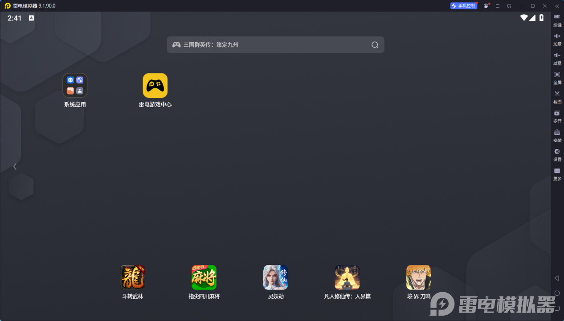Install an APK via 安装 icon
Image resolution: width=564 pixels, height=321 pixels.
pyautogui.click(x=557, y=135)
